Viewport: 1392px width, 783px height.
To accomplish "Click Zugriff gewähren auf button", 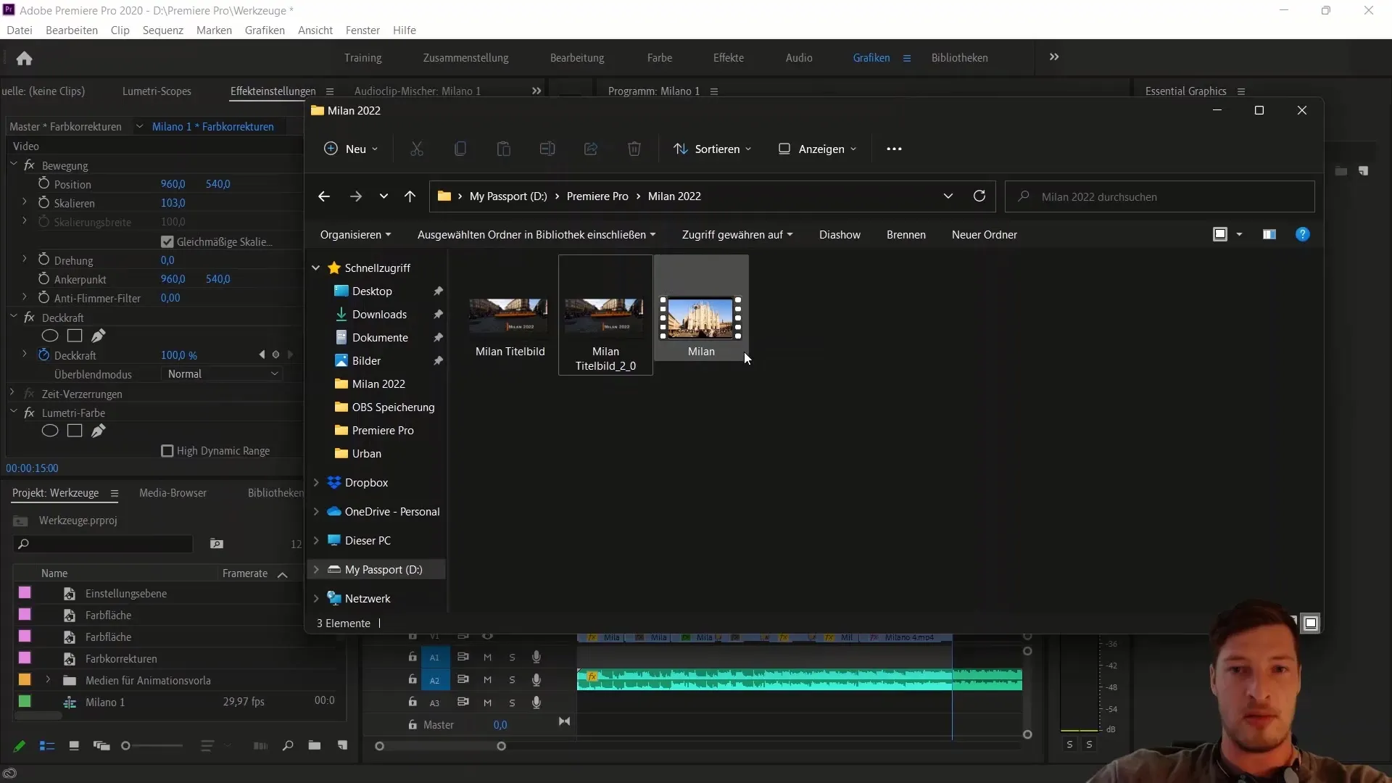I will click(737, 235).
